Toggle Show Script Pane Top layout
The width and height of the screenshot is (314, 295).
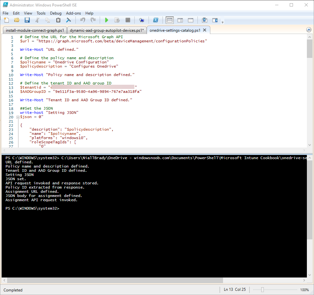coord(170,20)
